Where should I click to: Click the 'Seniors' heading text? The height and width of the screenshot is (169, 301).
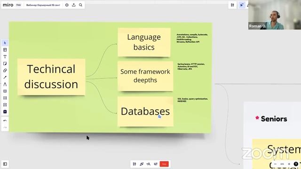pyautogui.click(x=274, y=119)
